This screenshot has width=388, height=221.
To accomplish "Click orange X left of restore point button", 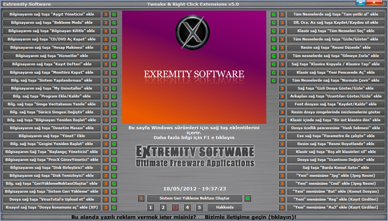I will [141, 198].
